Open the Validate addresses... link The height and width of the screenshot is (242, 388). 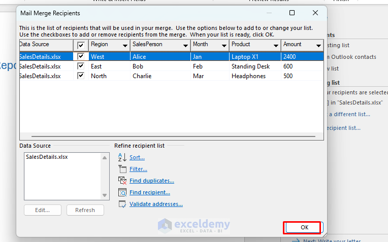(x=156, y=204)
